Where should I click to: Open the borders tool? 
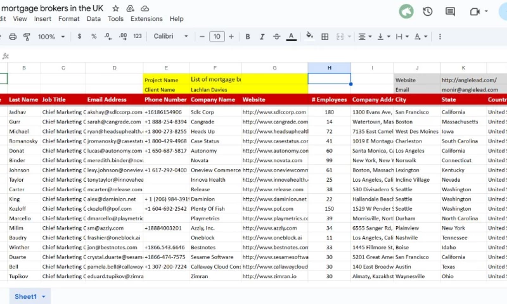point(325,37)
